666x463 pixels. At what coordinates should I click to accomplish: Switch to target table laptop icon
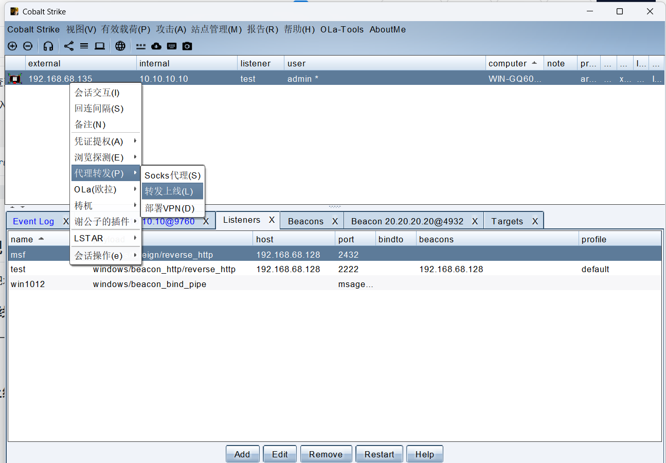click(x=100, y=46)
